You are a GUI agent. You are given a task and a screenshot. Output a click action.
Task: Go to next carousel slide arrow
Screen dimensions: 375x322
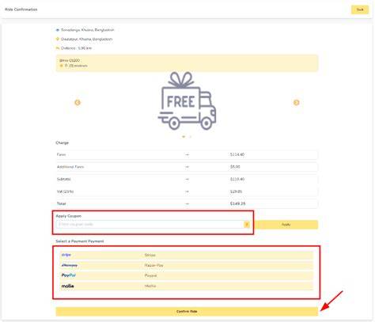click(296, 102)
